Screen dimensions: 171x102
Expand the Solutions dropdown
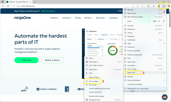coord(67,18)
